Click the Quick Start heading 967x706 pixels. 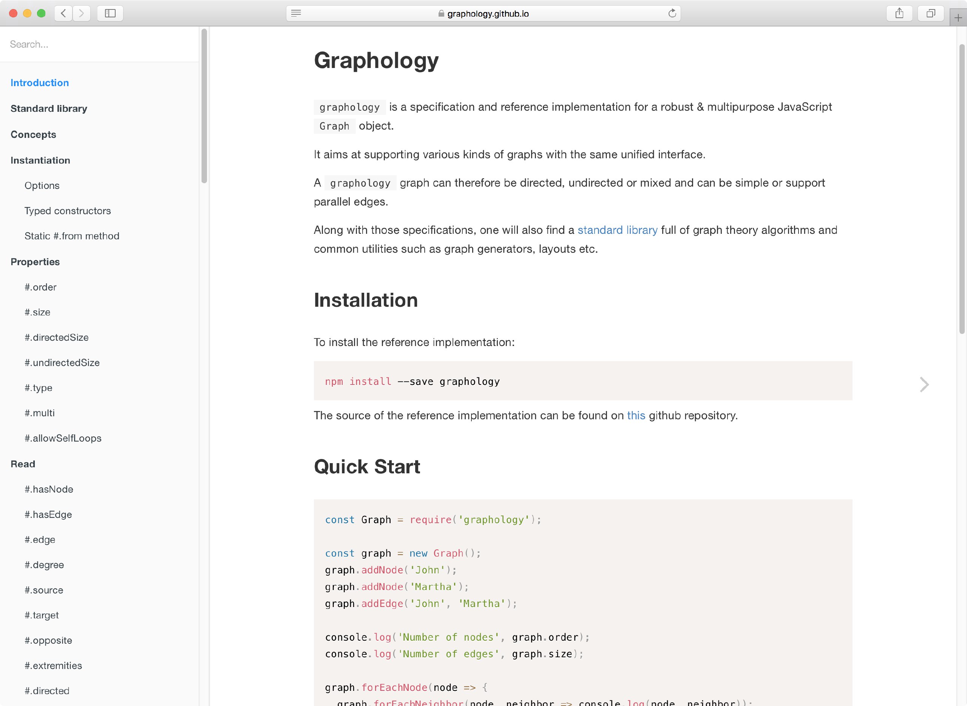click(367, 467)
